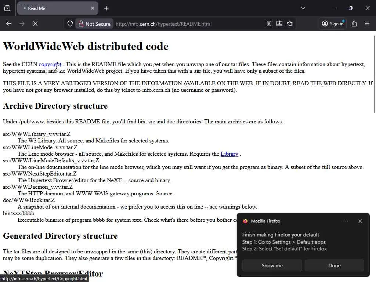Click src/WWWLibrary_v.vv.tar.Z text

point(37,134)
